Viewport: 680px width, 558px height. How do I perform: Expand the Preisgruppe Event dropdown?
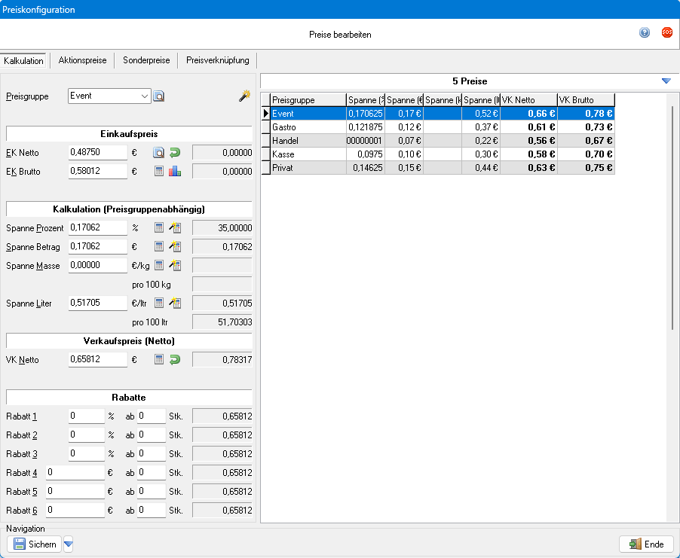tap(145, 96)
